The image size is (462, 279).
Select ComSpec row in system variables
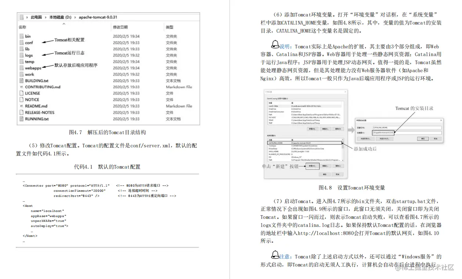tap(304, 146)
